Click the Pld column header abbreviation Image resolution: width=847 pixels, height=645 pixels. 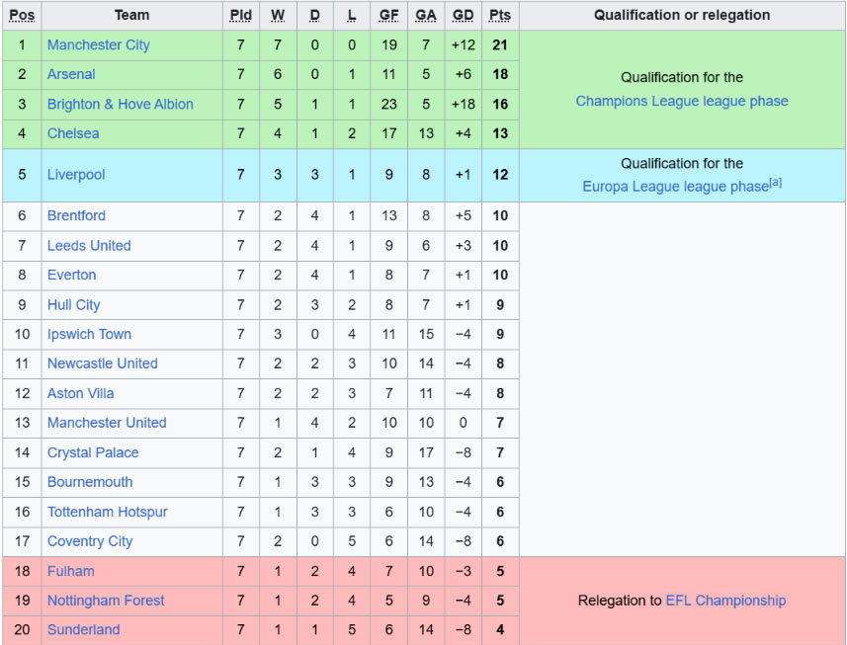point(241,15)
